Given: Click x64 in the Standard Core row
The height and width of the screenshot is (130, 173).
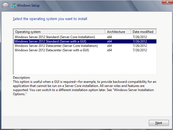Looking at the screenshot, I should (x=109, y=37).
